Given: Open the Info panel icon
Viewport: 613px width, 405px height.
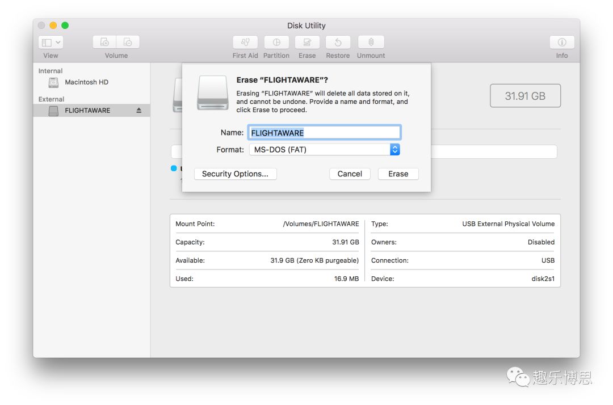Looking at the screenshot, I should coord(562,42).
